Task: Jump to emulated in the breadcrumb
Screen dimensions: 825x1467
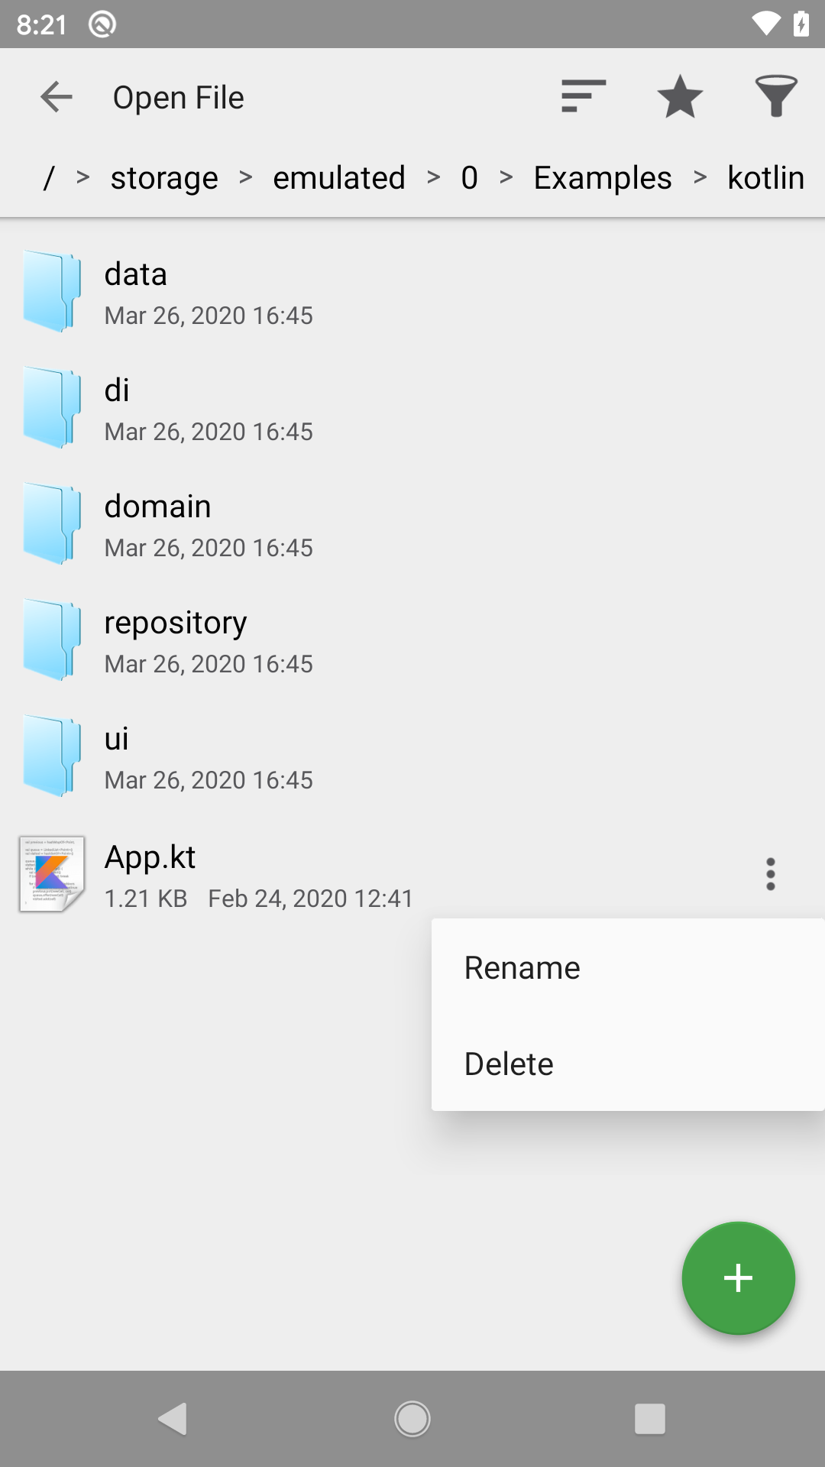Action: [339, 178]
